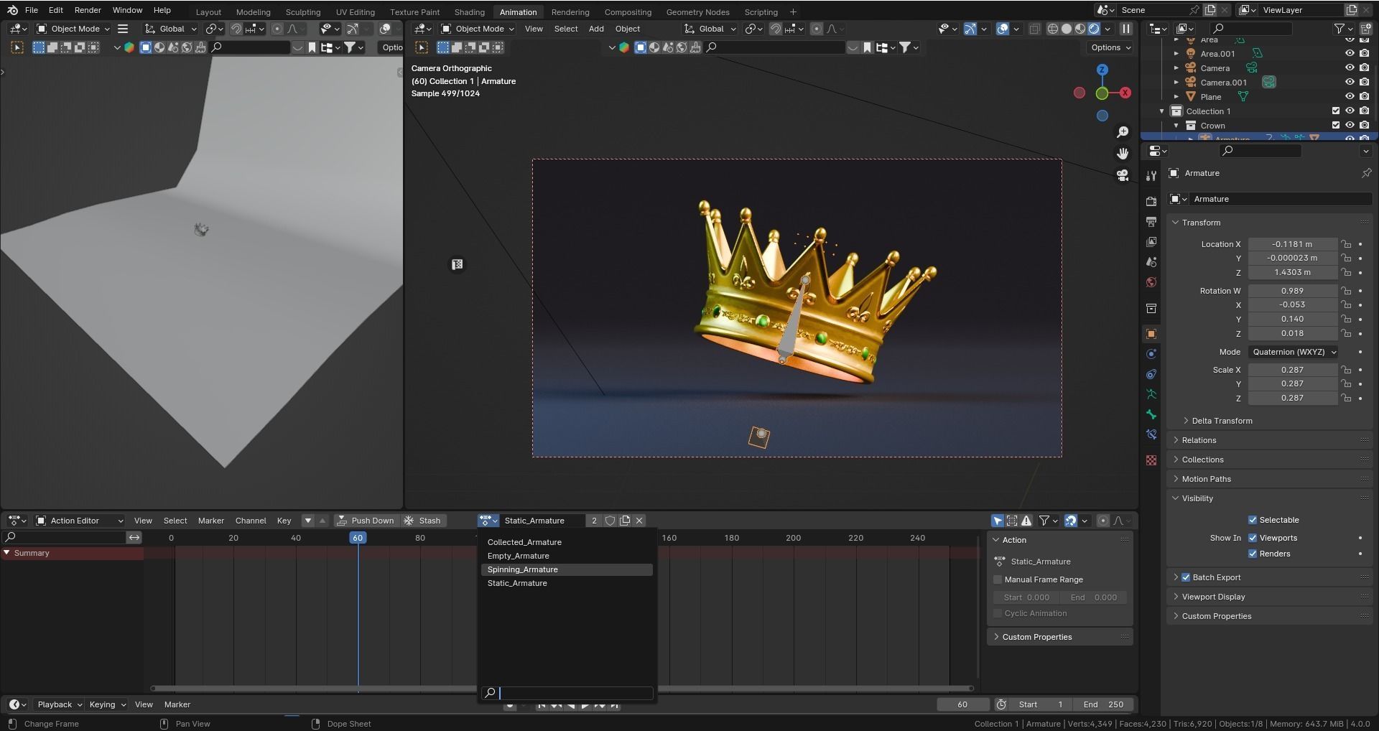Expand the Relations panel
Viewport: 1379px width, 731px height.
coord(1199,440)
